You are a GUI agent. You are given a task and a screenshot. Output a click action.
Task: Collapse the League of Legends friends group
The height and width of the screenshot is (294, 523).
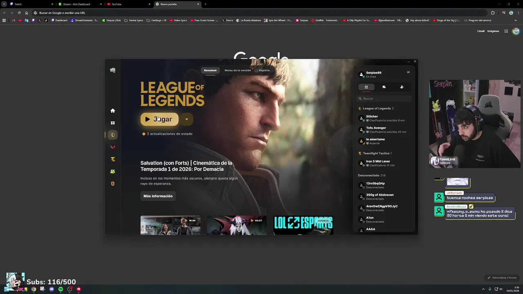click(376, 108)
